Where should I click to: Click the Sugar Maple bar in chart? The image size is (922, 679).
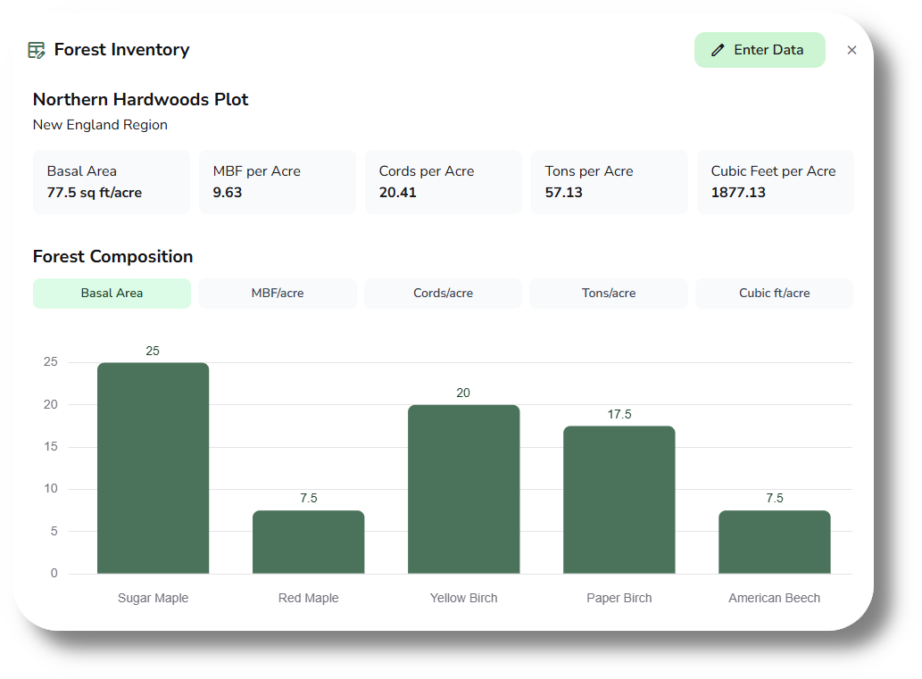(x=153, y=468)
